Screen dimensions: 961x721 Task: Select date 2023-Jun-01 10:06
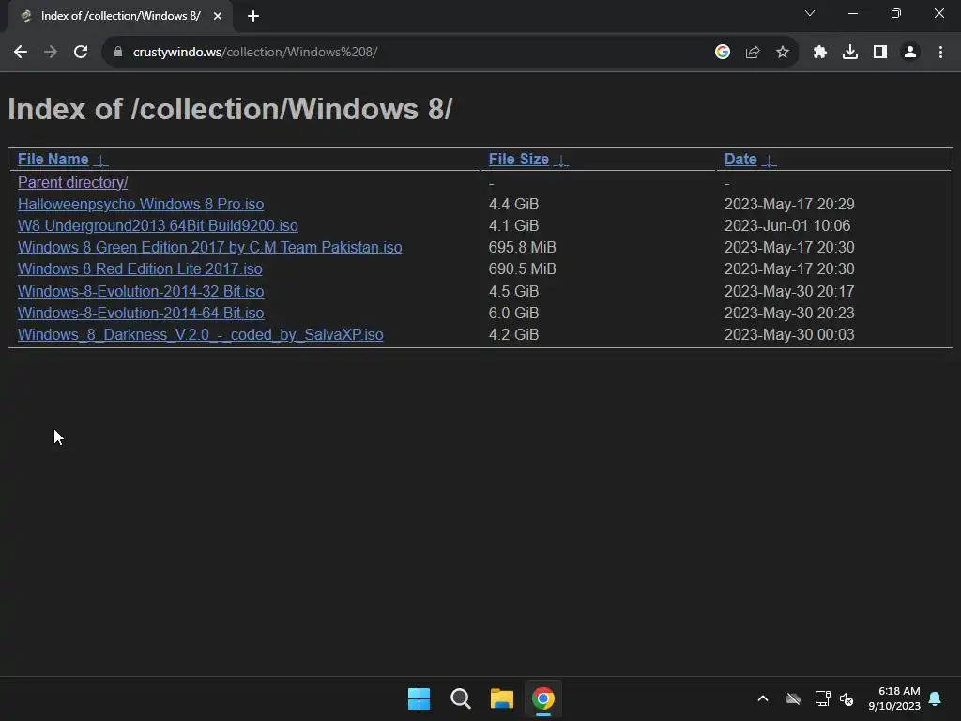pyautogui.click(x=787, y=225)
